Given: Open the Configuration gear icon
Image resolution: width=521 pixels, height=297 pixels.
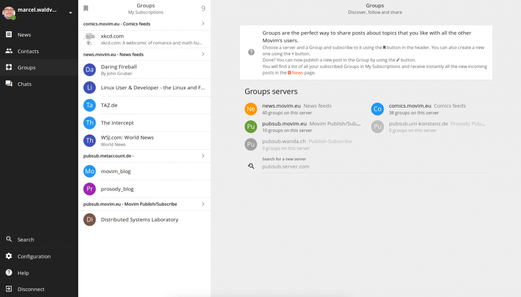Looking at the screenshot, I should pos(9,256).
